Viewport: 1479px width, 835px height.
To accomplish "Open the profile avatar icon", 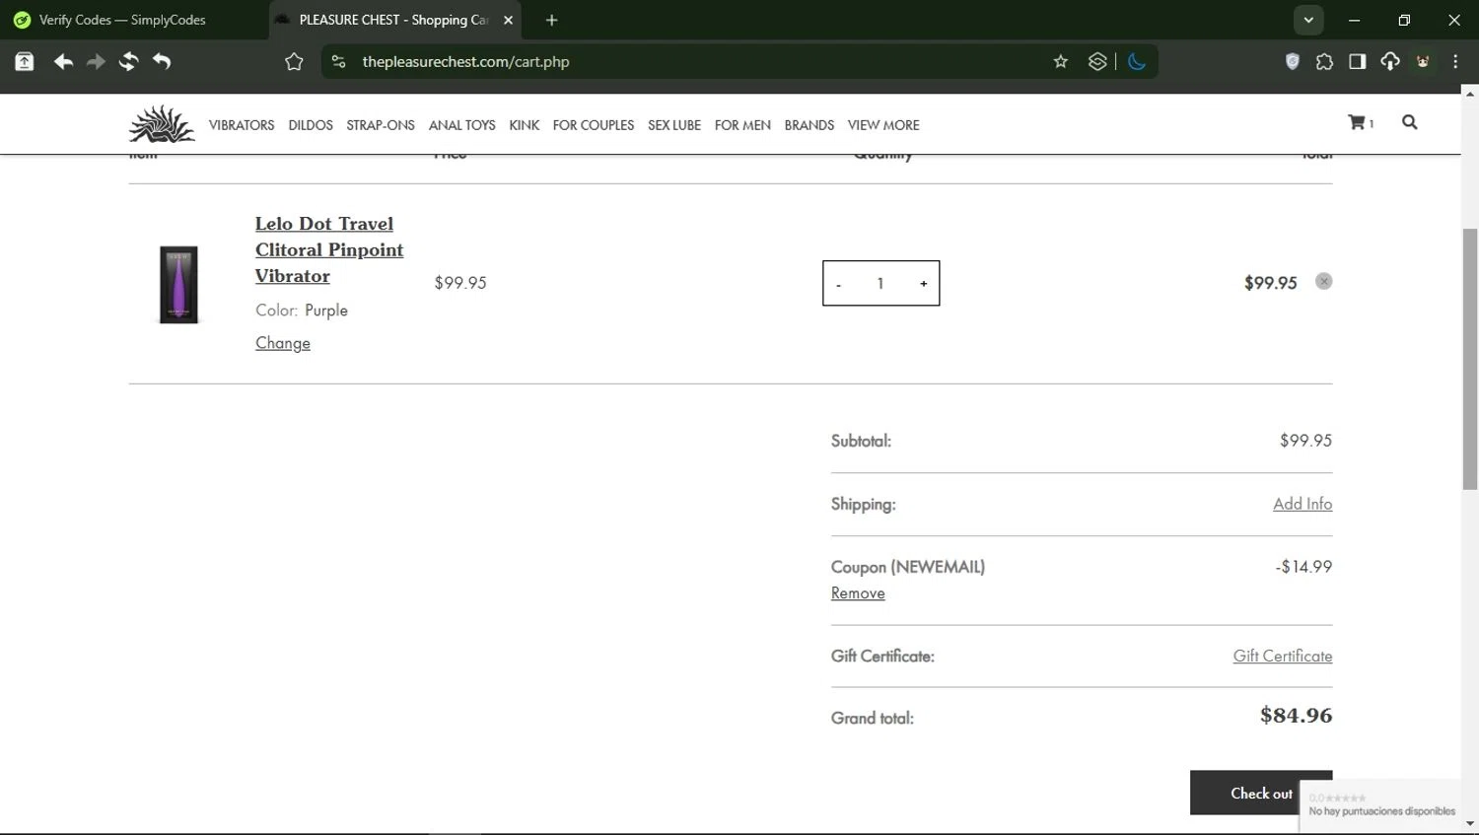I will click(1423, 62).
